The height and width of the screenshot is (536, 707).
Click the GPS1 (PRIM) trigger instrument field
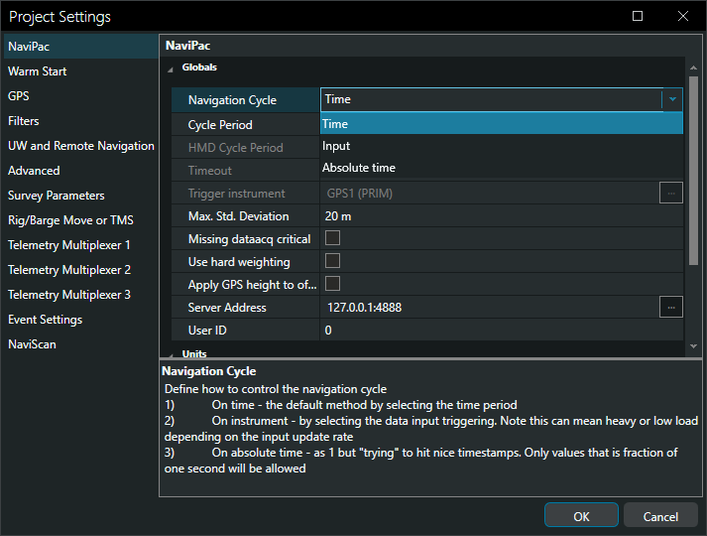pos(490,194)
